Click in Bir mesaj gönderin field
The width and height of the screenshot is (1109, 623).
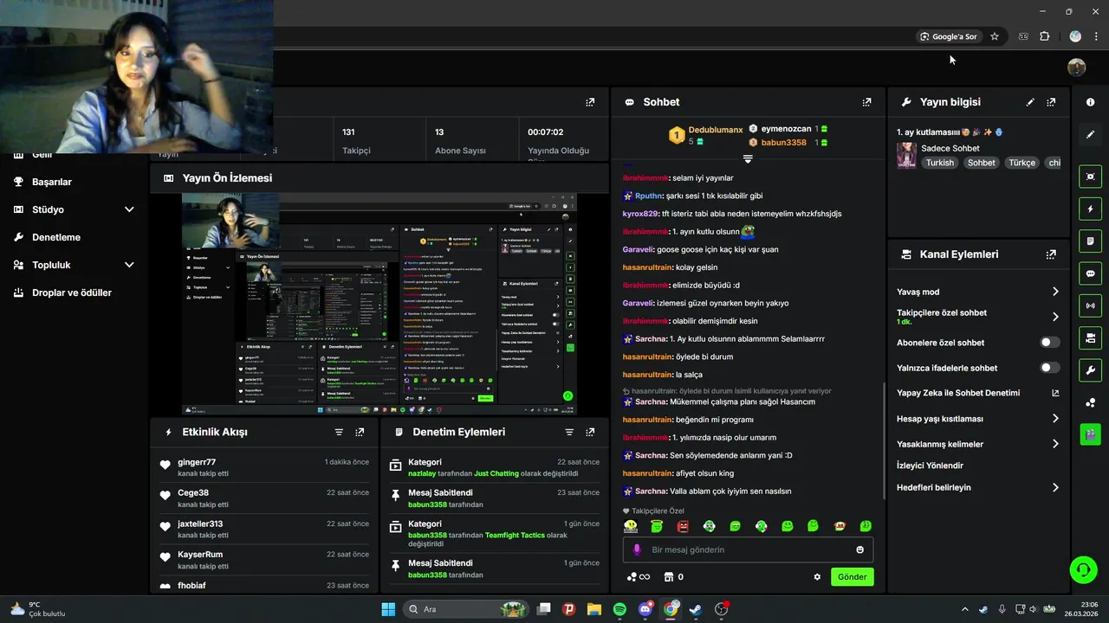click(748, 549)
